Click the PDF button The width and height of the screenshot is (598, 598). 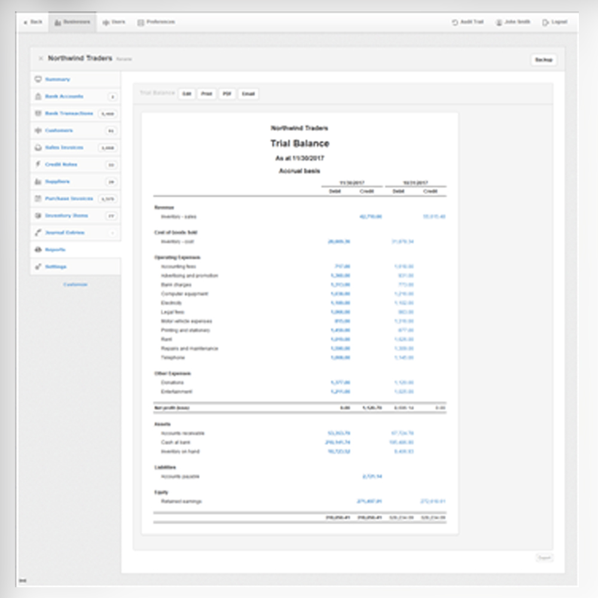227,94
